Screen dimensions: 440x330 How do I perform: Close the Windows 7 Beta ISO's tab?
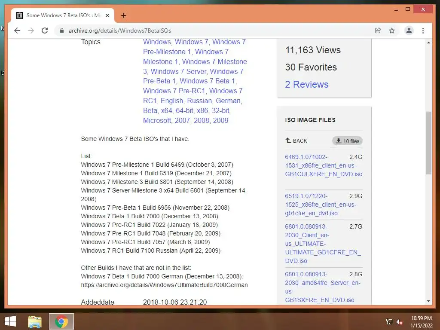tap(107, 15)
